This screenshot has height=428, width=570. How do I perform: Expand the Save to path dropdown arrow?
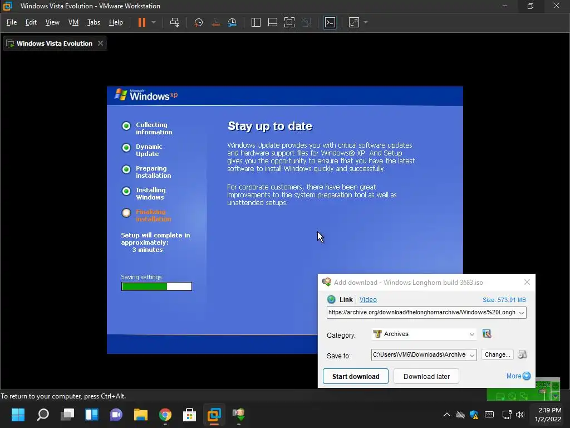tap(472, 355)
